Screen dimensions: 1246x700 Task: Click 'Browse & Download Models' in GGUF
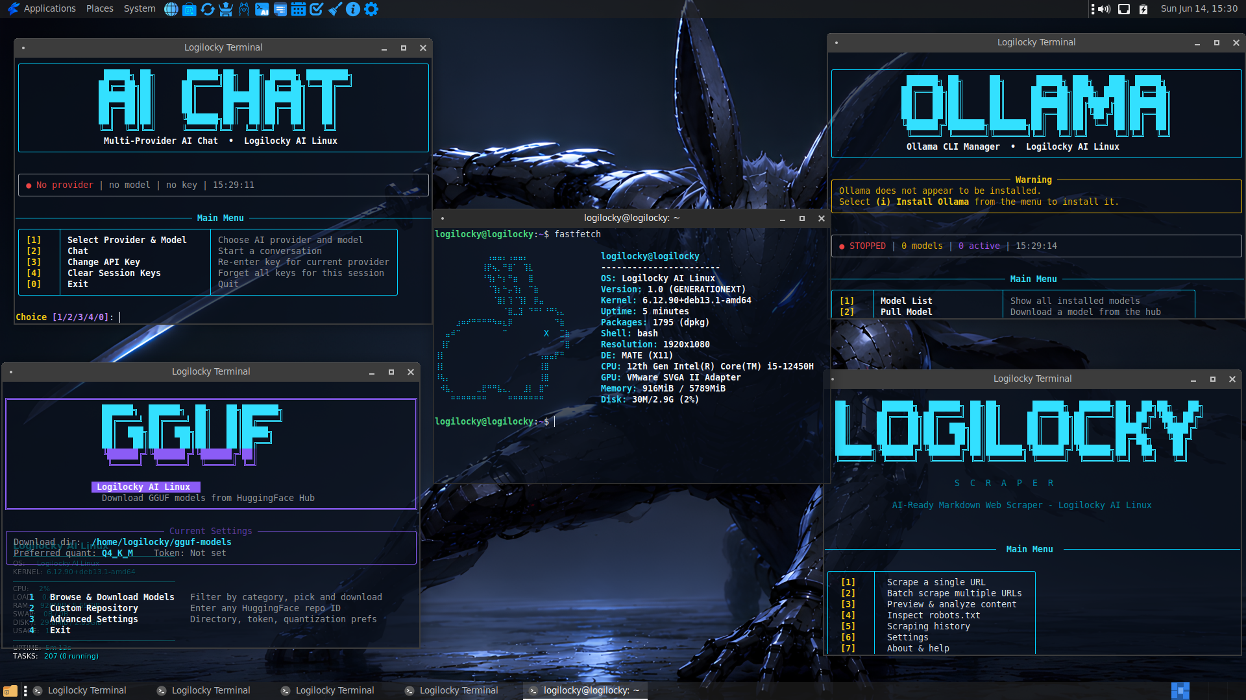coord(112,598)
